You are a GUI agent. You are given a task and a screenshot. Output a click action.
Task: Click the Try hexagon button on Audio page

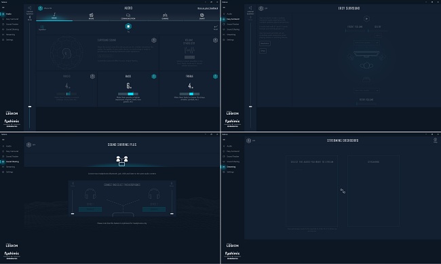click(x=128, y=26)
